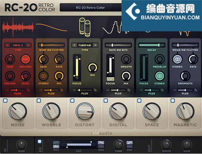Select next Noise type after VINYL 2
Screen dimensions: 202x154
(x=28, y=45)
